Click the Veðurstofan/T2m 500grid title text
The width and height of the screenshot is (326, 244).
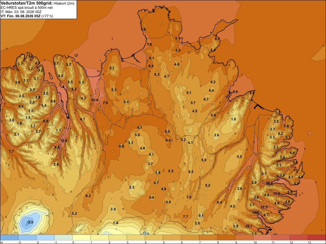click(x=27, y=3)
